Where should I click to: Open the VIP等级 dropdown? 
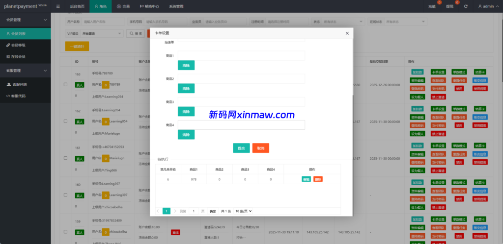coord(102,34)
